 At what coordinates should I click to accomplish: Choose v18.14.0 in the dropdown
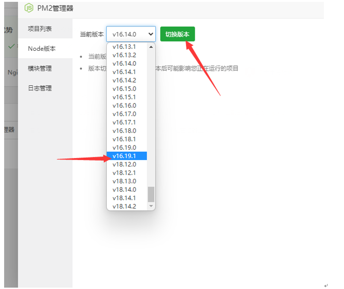tap(127, 189)
